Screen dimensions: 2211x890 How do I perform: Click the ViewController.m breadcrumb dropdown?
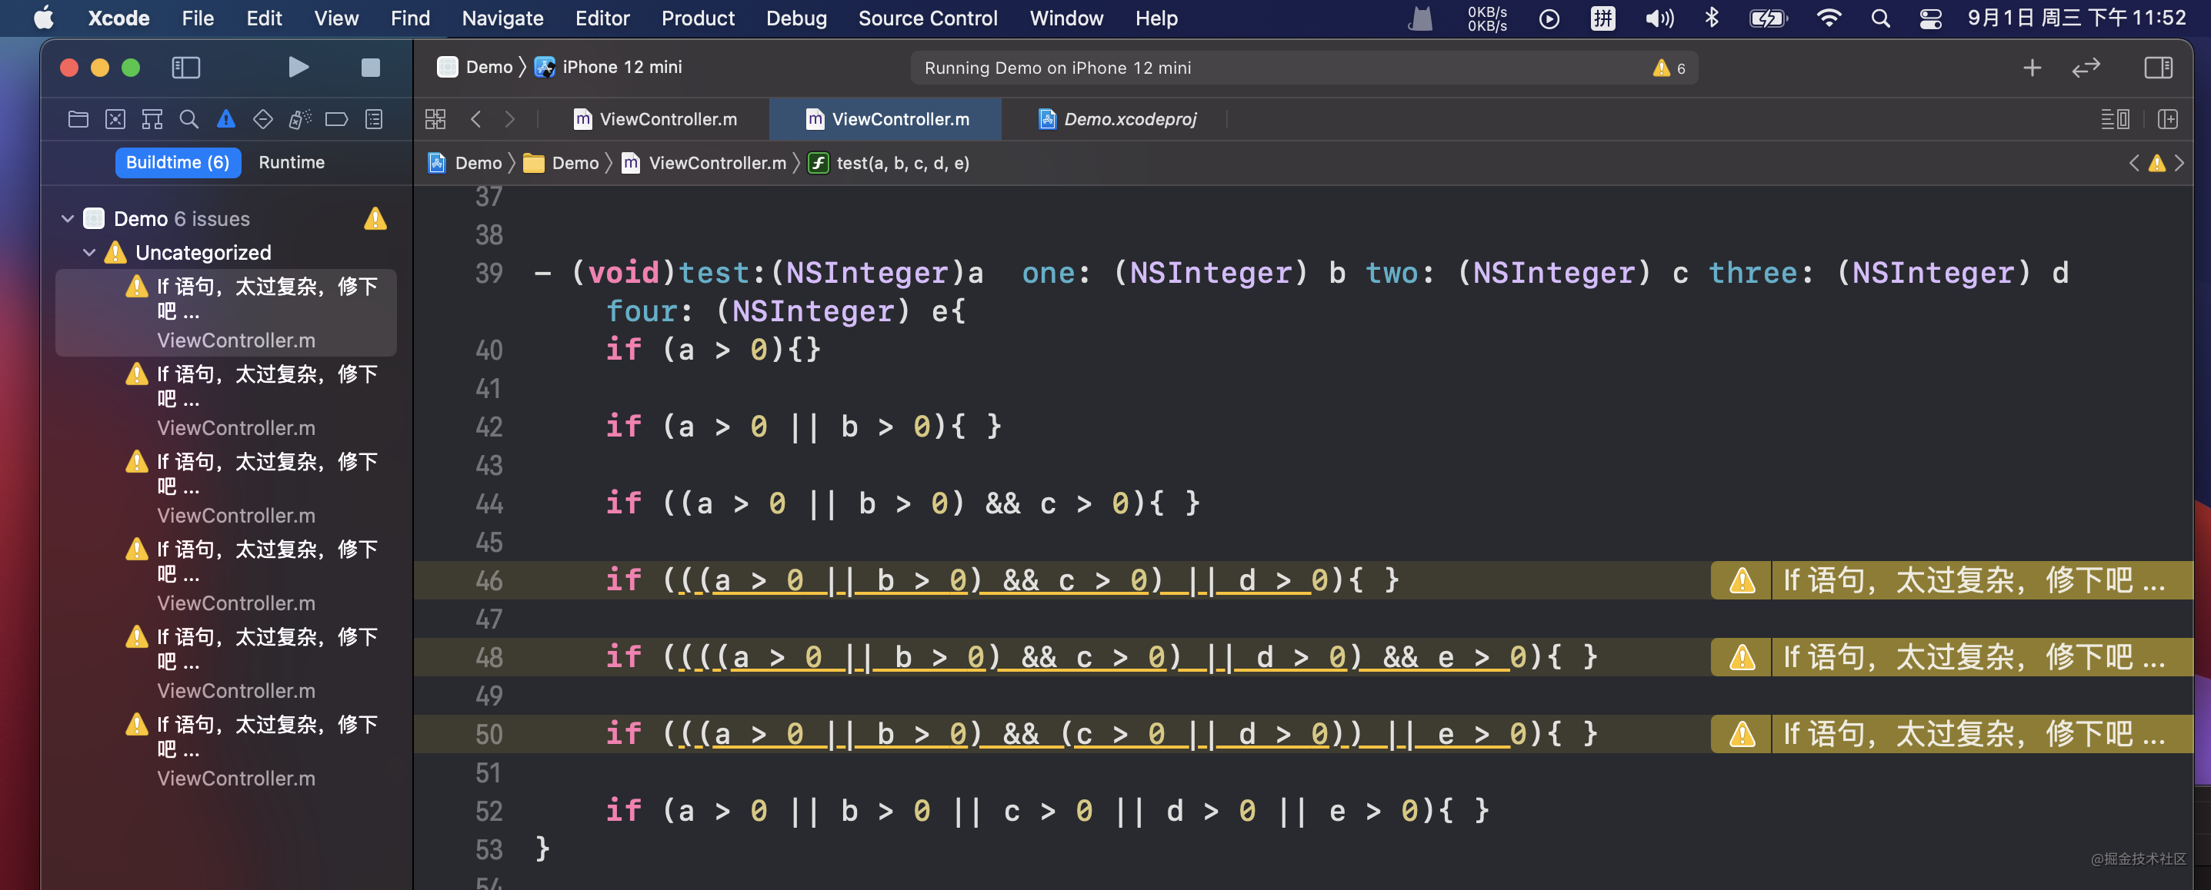coord(716,164)
